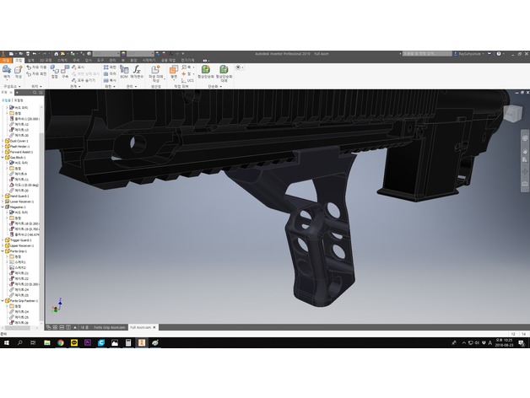Click the ViewCube in the viewport
This screenshot has width=530, height=398.
coord(512,113)
